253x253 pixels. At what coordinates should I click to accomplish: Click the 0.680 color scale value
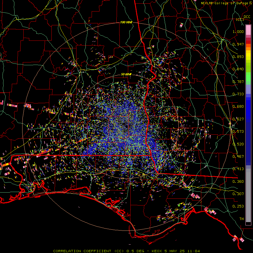[238, 107]
